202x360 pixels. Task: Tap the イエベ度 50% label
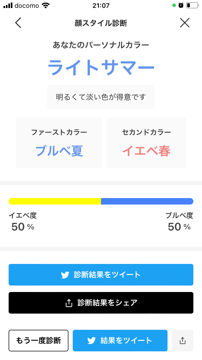click(x=23, y=222)
